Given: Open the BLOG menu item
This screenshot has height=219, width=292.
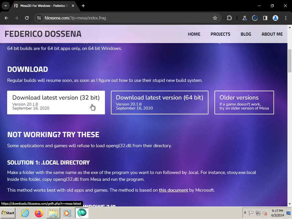Looking at the screenshot, I should (x=246, y=34).
